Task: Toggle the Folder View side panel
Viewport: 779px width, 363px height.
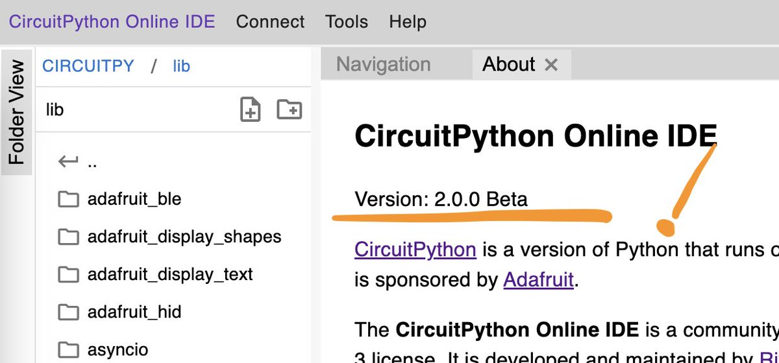Action: (17, 111)
